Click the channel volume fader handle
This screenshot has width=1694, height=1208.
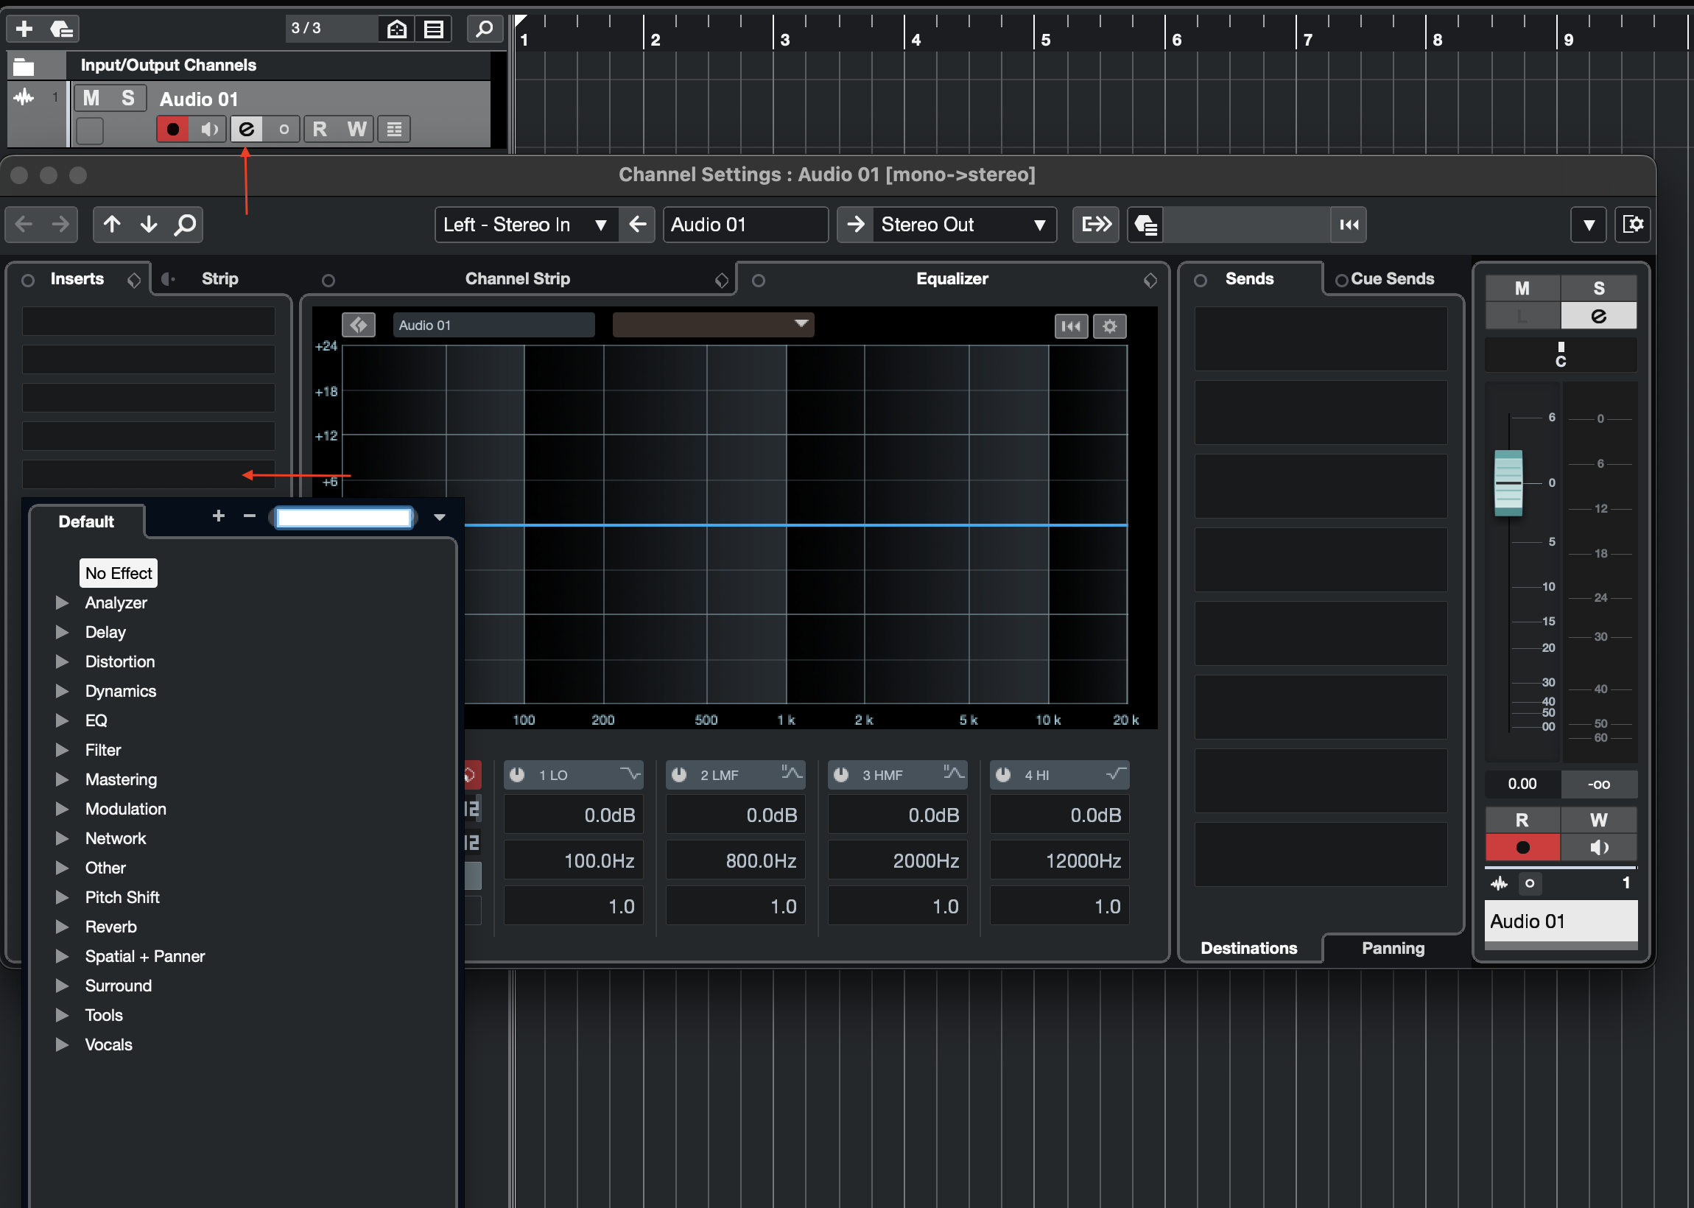[x=1508, y=482]
